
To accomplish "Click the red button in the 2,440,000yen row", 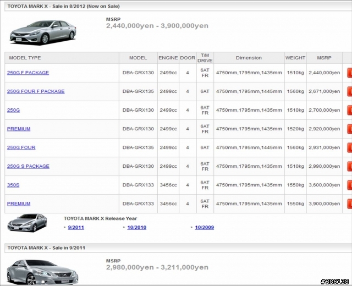I will point(349,73).
